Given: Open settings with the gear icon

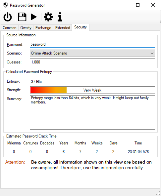Looking at the screenshot, I should point(48,17).
